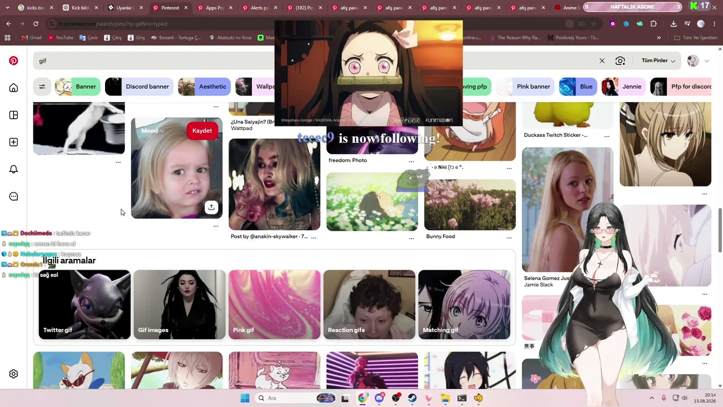This screenshot has height=407, width=723.
Task: Clear the search box with the X
Action: [602, 60]
